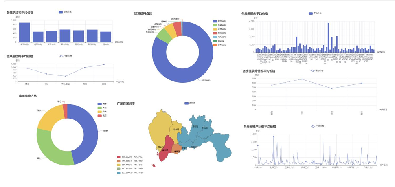Click highest point in 各房屋装修情况平均价格 chart

(x=302, y=79)
